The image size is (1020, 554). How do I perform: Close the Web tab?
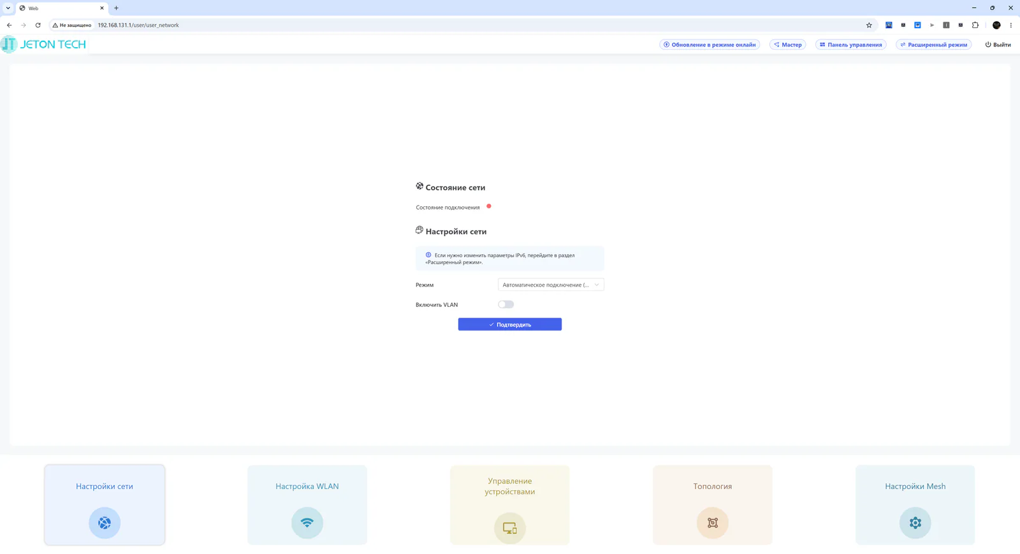[x=101, y=8]
